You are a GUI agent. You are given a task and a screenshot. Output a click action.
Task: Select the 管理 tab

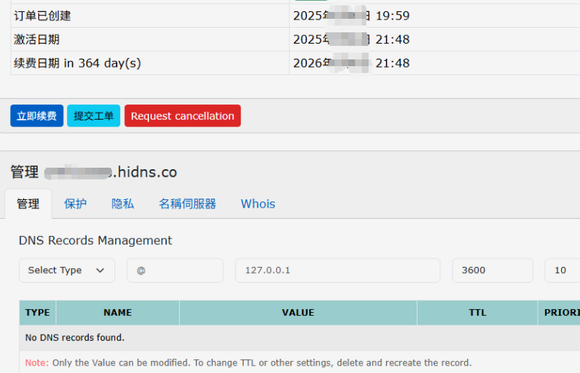(x=28, y=204)
